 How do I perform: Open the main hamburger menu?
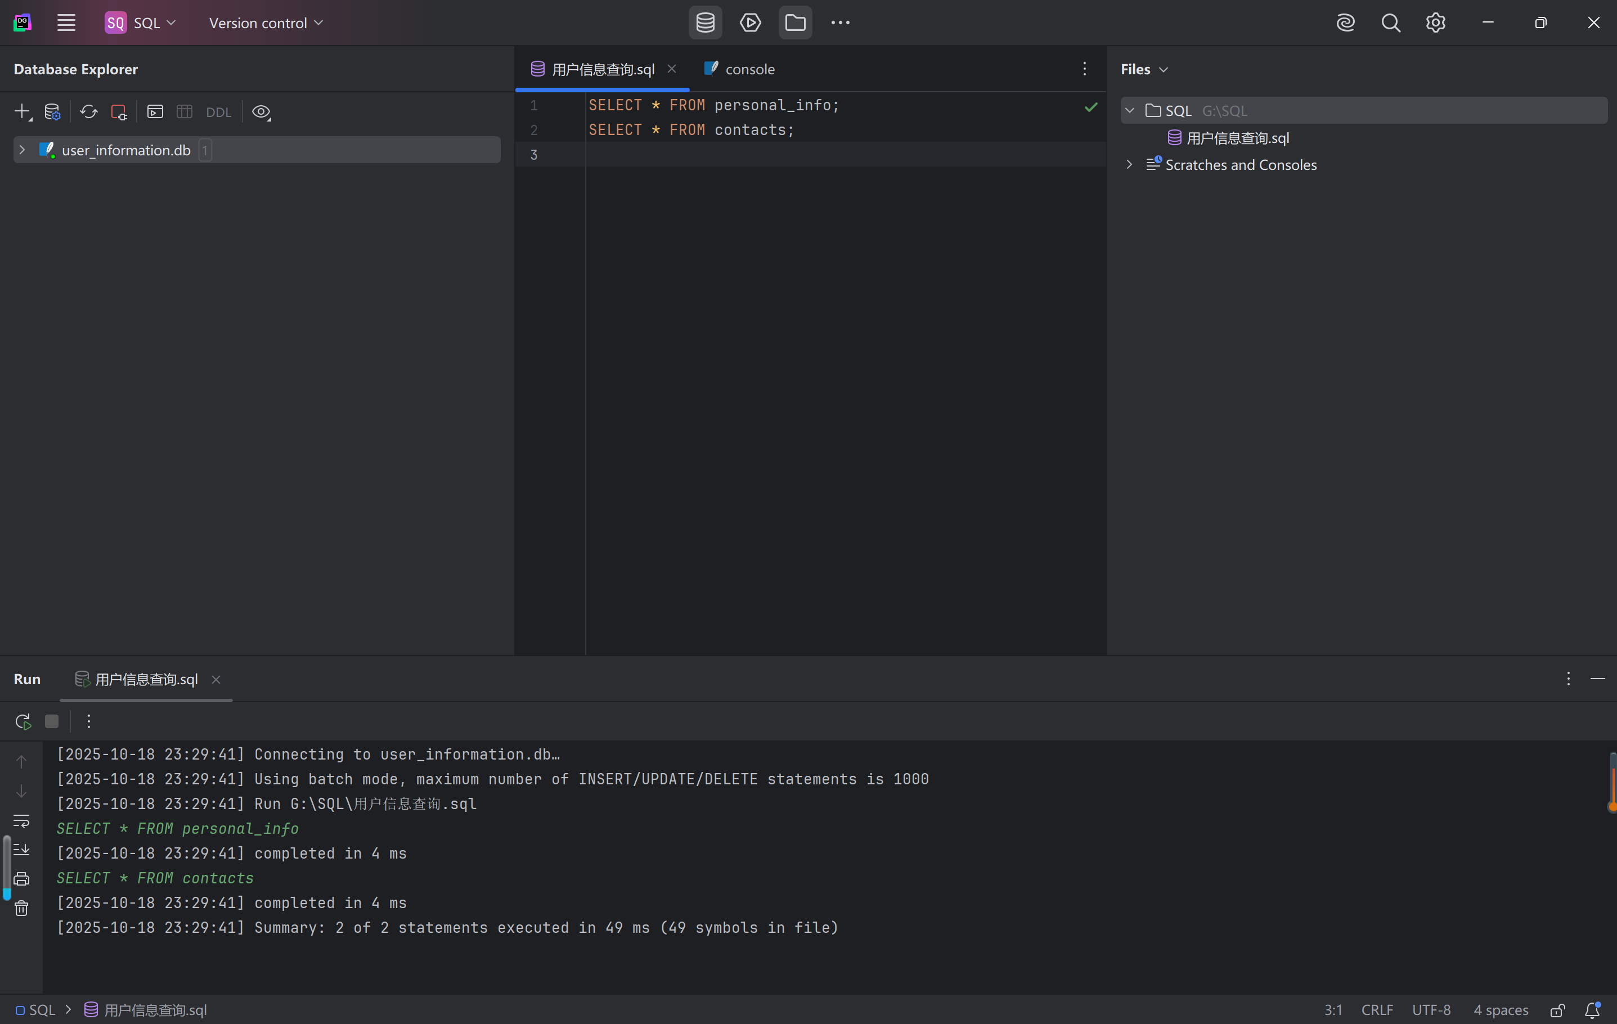pyautogui.click(x=66, y=23)
